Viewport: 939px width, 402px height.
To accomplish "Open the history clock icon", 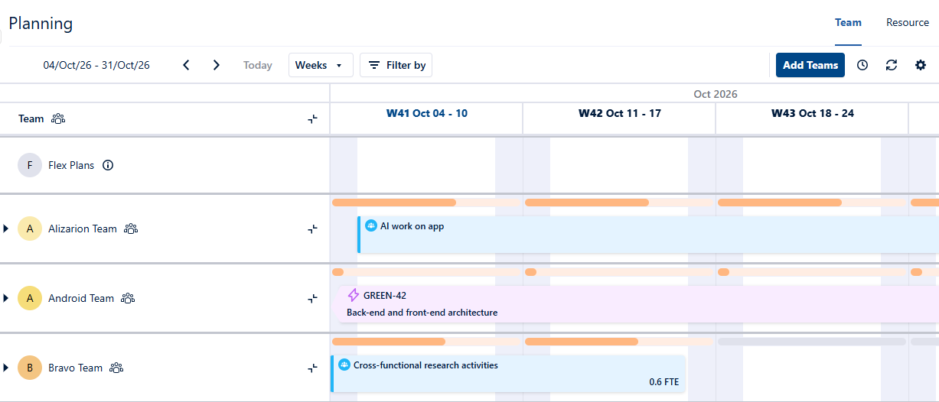I will pos(862,65).
